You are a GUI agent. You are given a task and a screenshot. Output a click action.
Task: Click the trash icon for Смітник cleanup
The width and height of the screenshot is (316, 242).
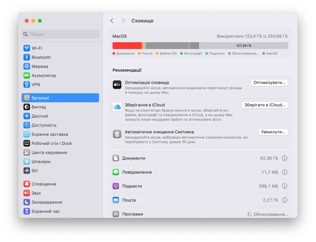tap(117, 134)
